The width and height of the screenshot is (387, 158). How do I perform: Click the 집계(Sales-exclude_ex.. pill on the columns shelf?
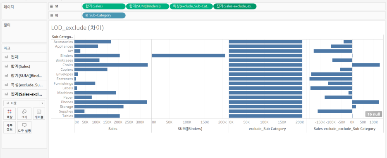[235, 6]
